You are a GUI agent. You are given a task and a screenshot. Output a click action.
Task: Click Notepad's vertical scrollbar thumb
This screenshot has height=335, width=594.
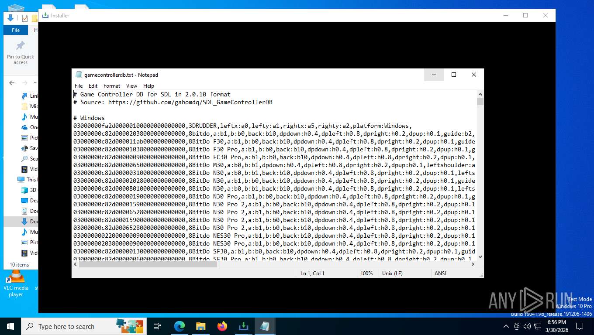click(480, 102)
